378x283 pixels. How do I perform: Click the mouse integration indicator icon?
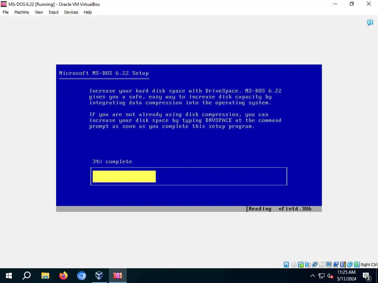point(350,265)
